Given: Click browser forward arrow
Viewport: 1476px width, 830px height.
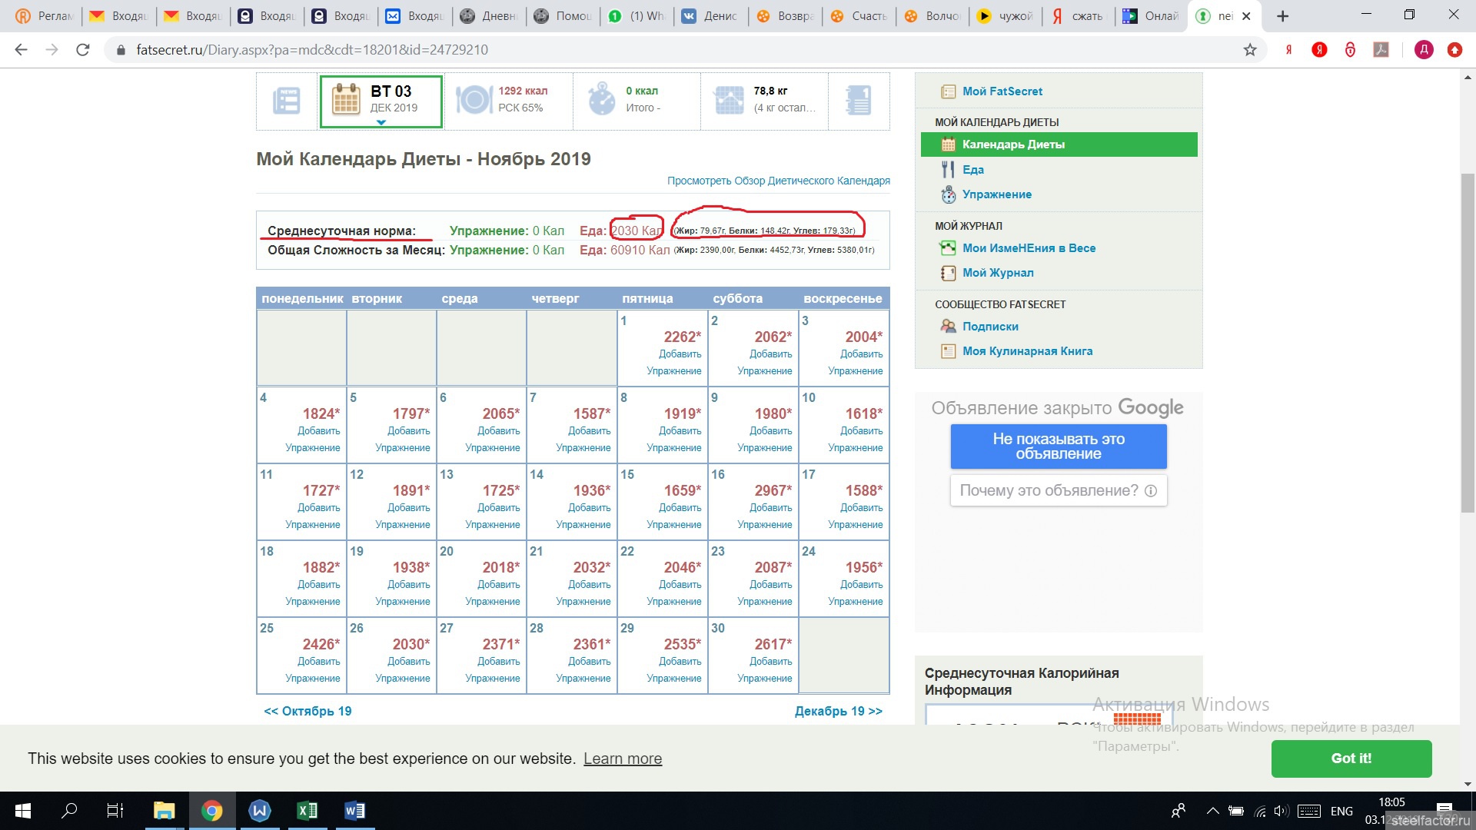Looking at the screenshot, I should click(x=52, y=50).
